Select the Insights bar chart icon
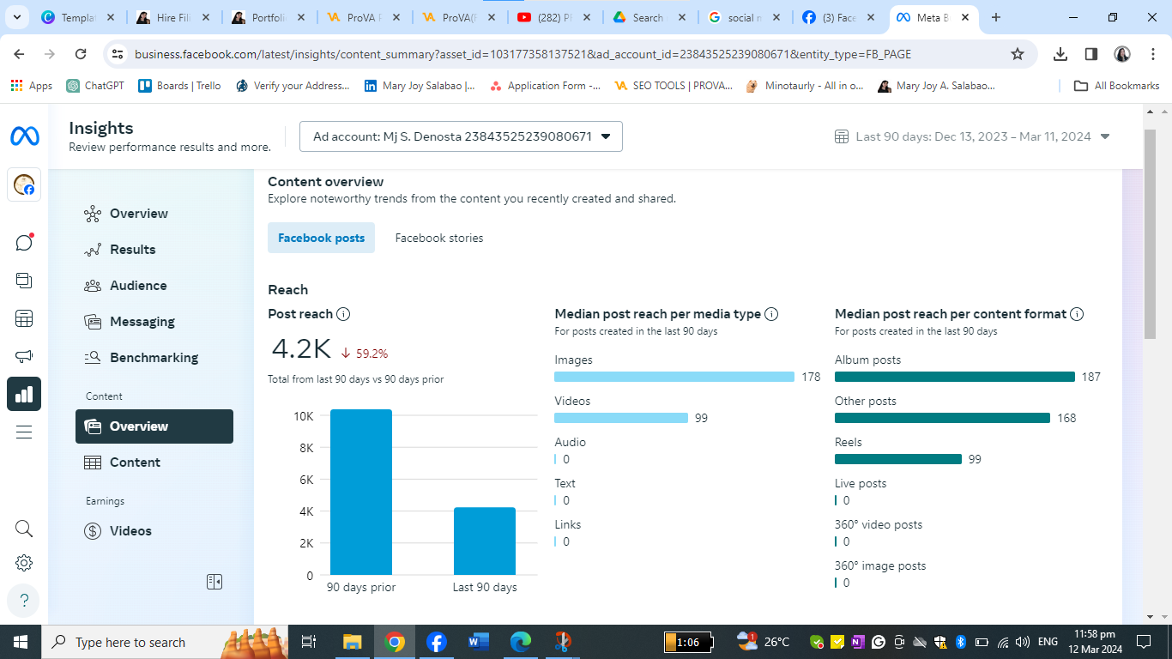The height and width of the screenshot is (659, 1172). [x=24, y=394]
